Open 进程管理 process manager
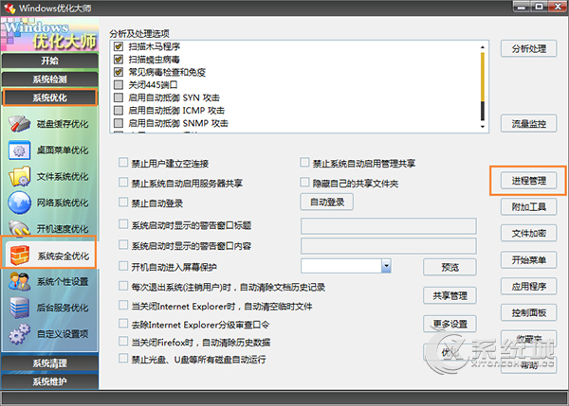The width and height of the screenshot is (569, 406). pos(529,181)
